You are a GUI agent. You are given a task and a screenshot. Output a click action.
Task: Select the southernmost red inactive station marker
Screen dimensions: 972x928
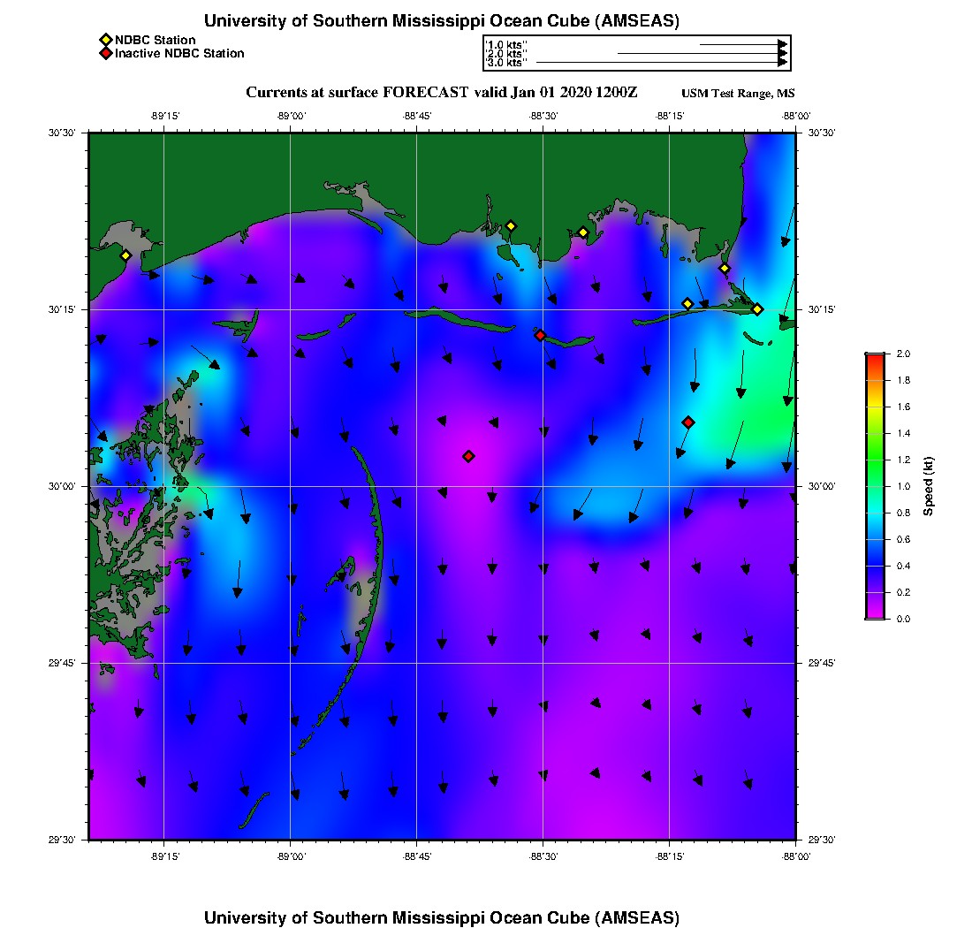coord(468,456)
